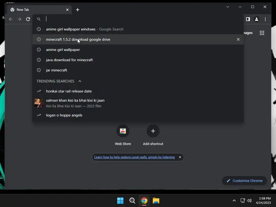This screenshot has height=207, width=276.
Task: Select 'anime girl wallpaper windows' suggestion
Action: 138,29
